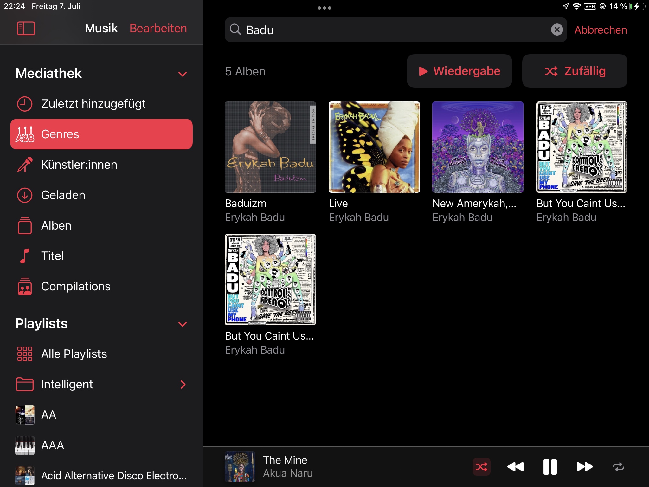649x487 pixels.
Task: Click the rotation lock status icon
Action: pyautogui.click(x=603, y=6)
